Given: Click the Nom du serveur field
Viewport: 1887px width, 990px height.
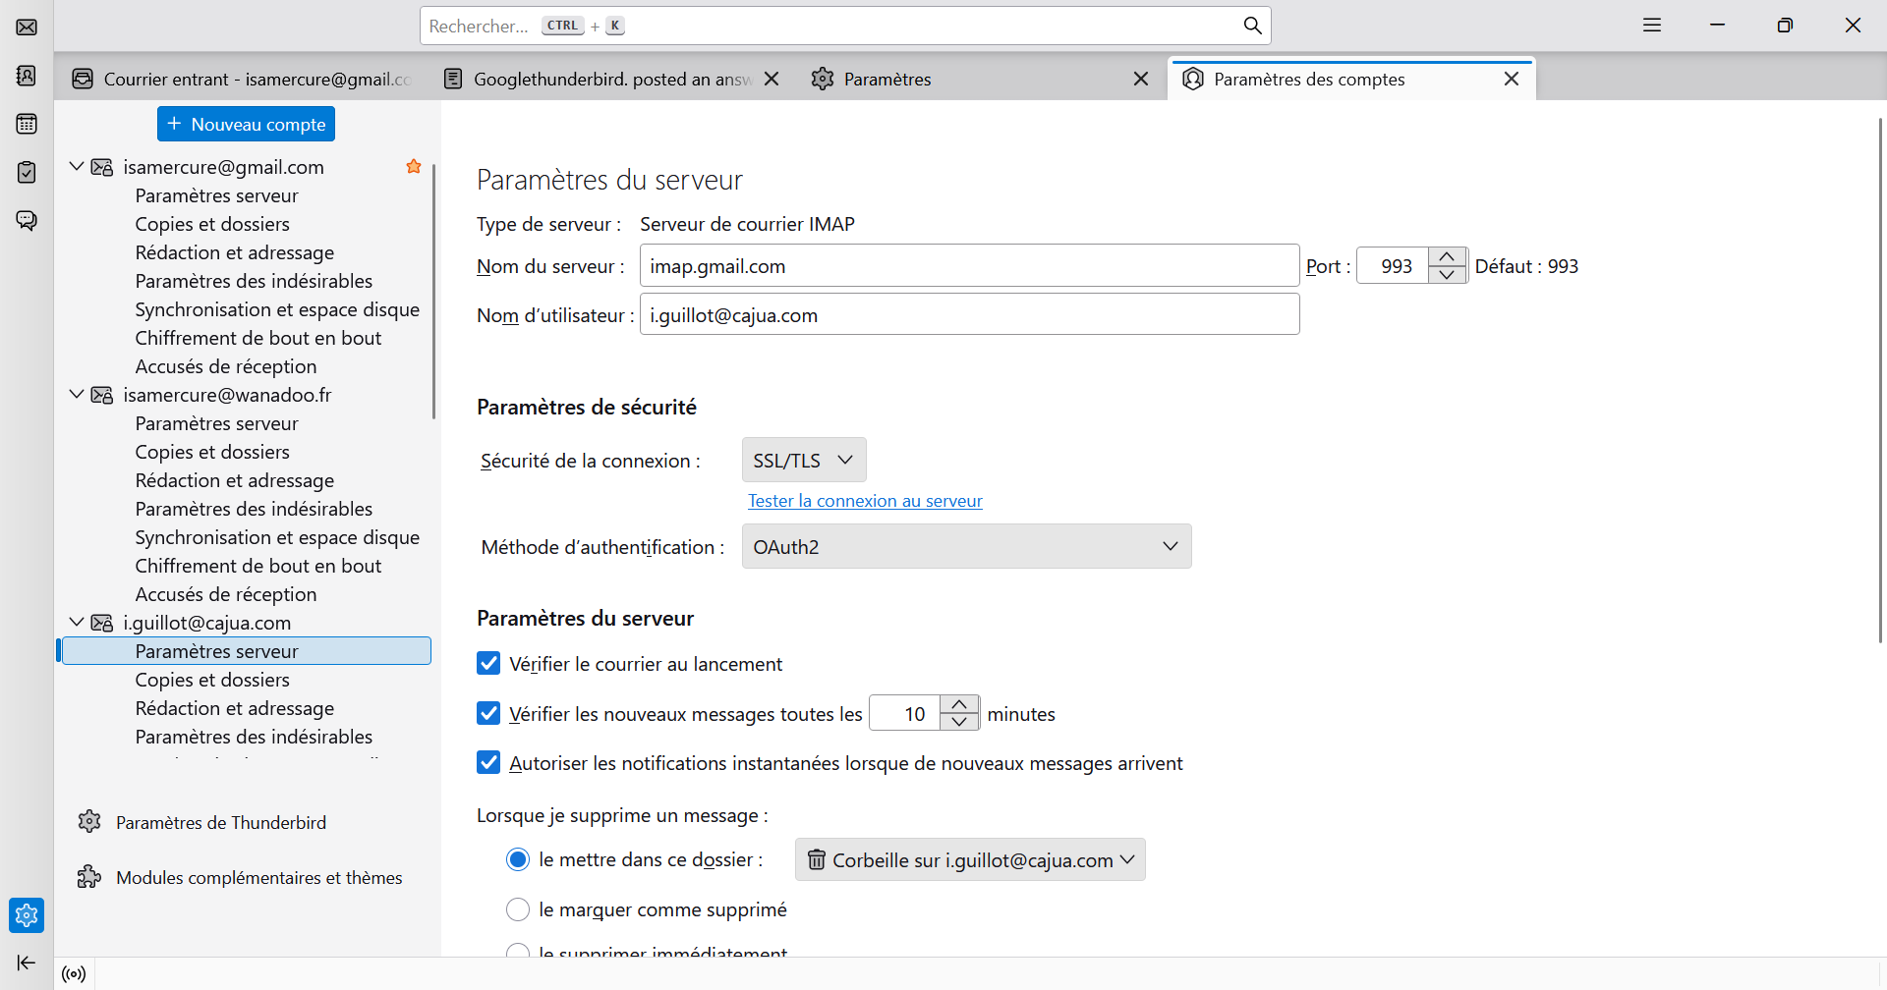Looking at the screenshot, I should [x=969, y=266].
